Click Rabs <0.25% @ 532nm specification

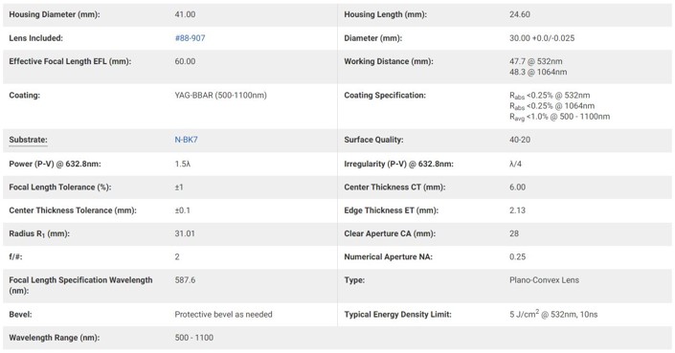tap(550, 96)
